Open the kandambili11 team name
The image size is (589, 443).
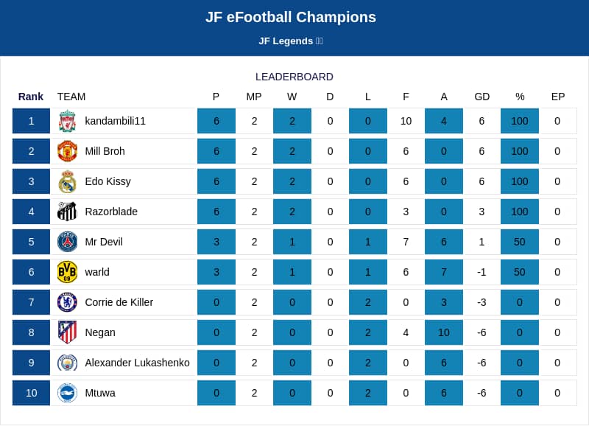(x=115, y=121)
